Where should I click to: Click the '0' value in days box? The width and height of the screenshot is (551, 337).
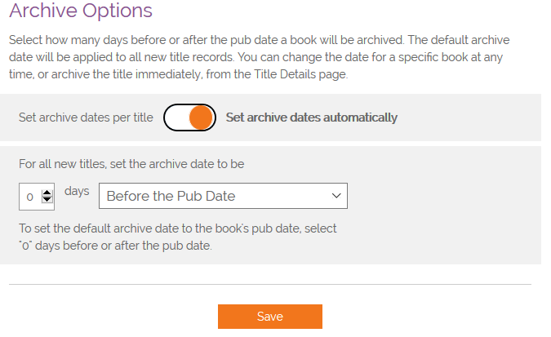pyautogui.click(x=29, y=197)
